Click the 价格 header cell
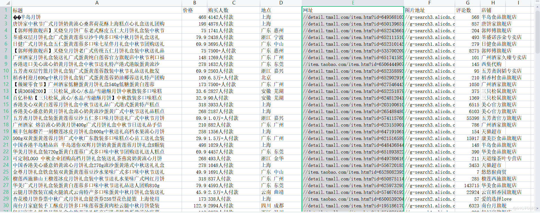This screenshot has height=213, width=540. [194, 10]
